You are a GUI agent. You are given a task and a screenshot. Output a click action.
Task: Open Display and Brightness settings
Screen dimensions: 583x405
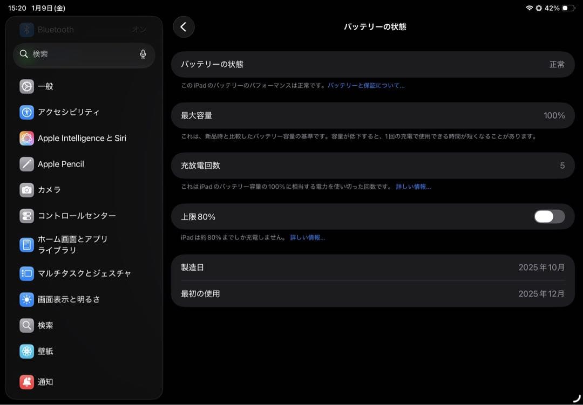70,299
